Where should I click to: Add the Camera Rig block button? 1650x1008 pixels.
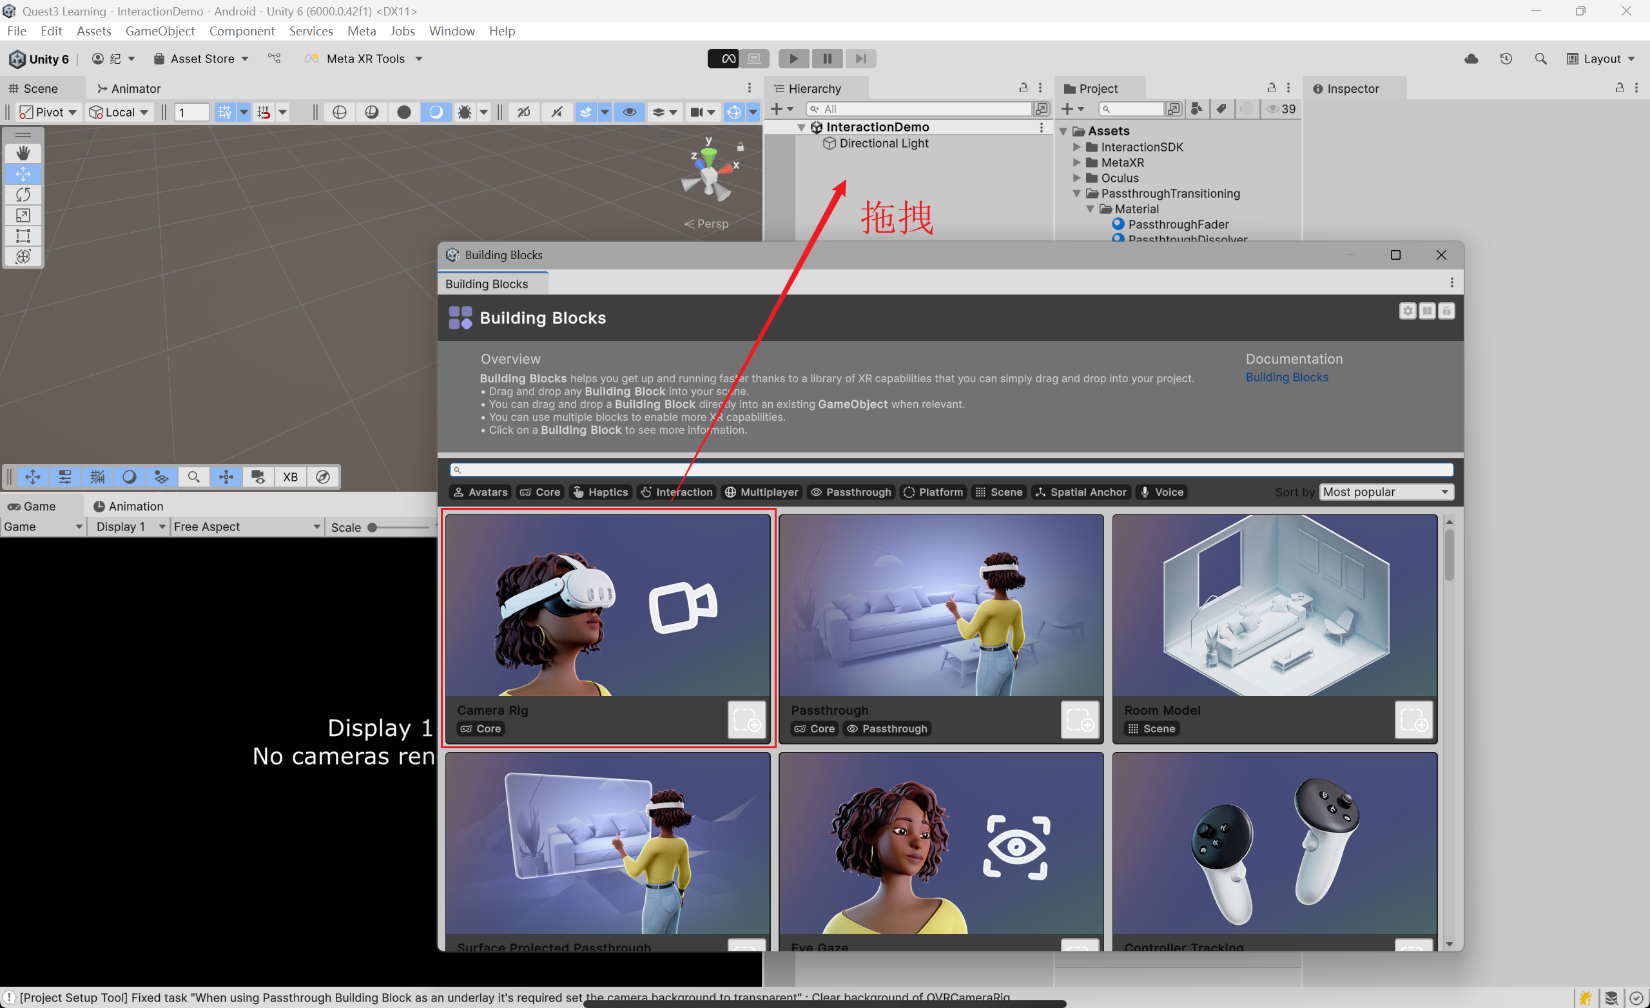746,720
